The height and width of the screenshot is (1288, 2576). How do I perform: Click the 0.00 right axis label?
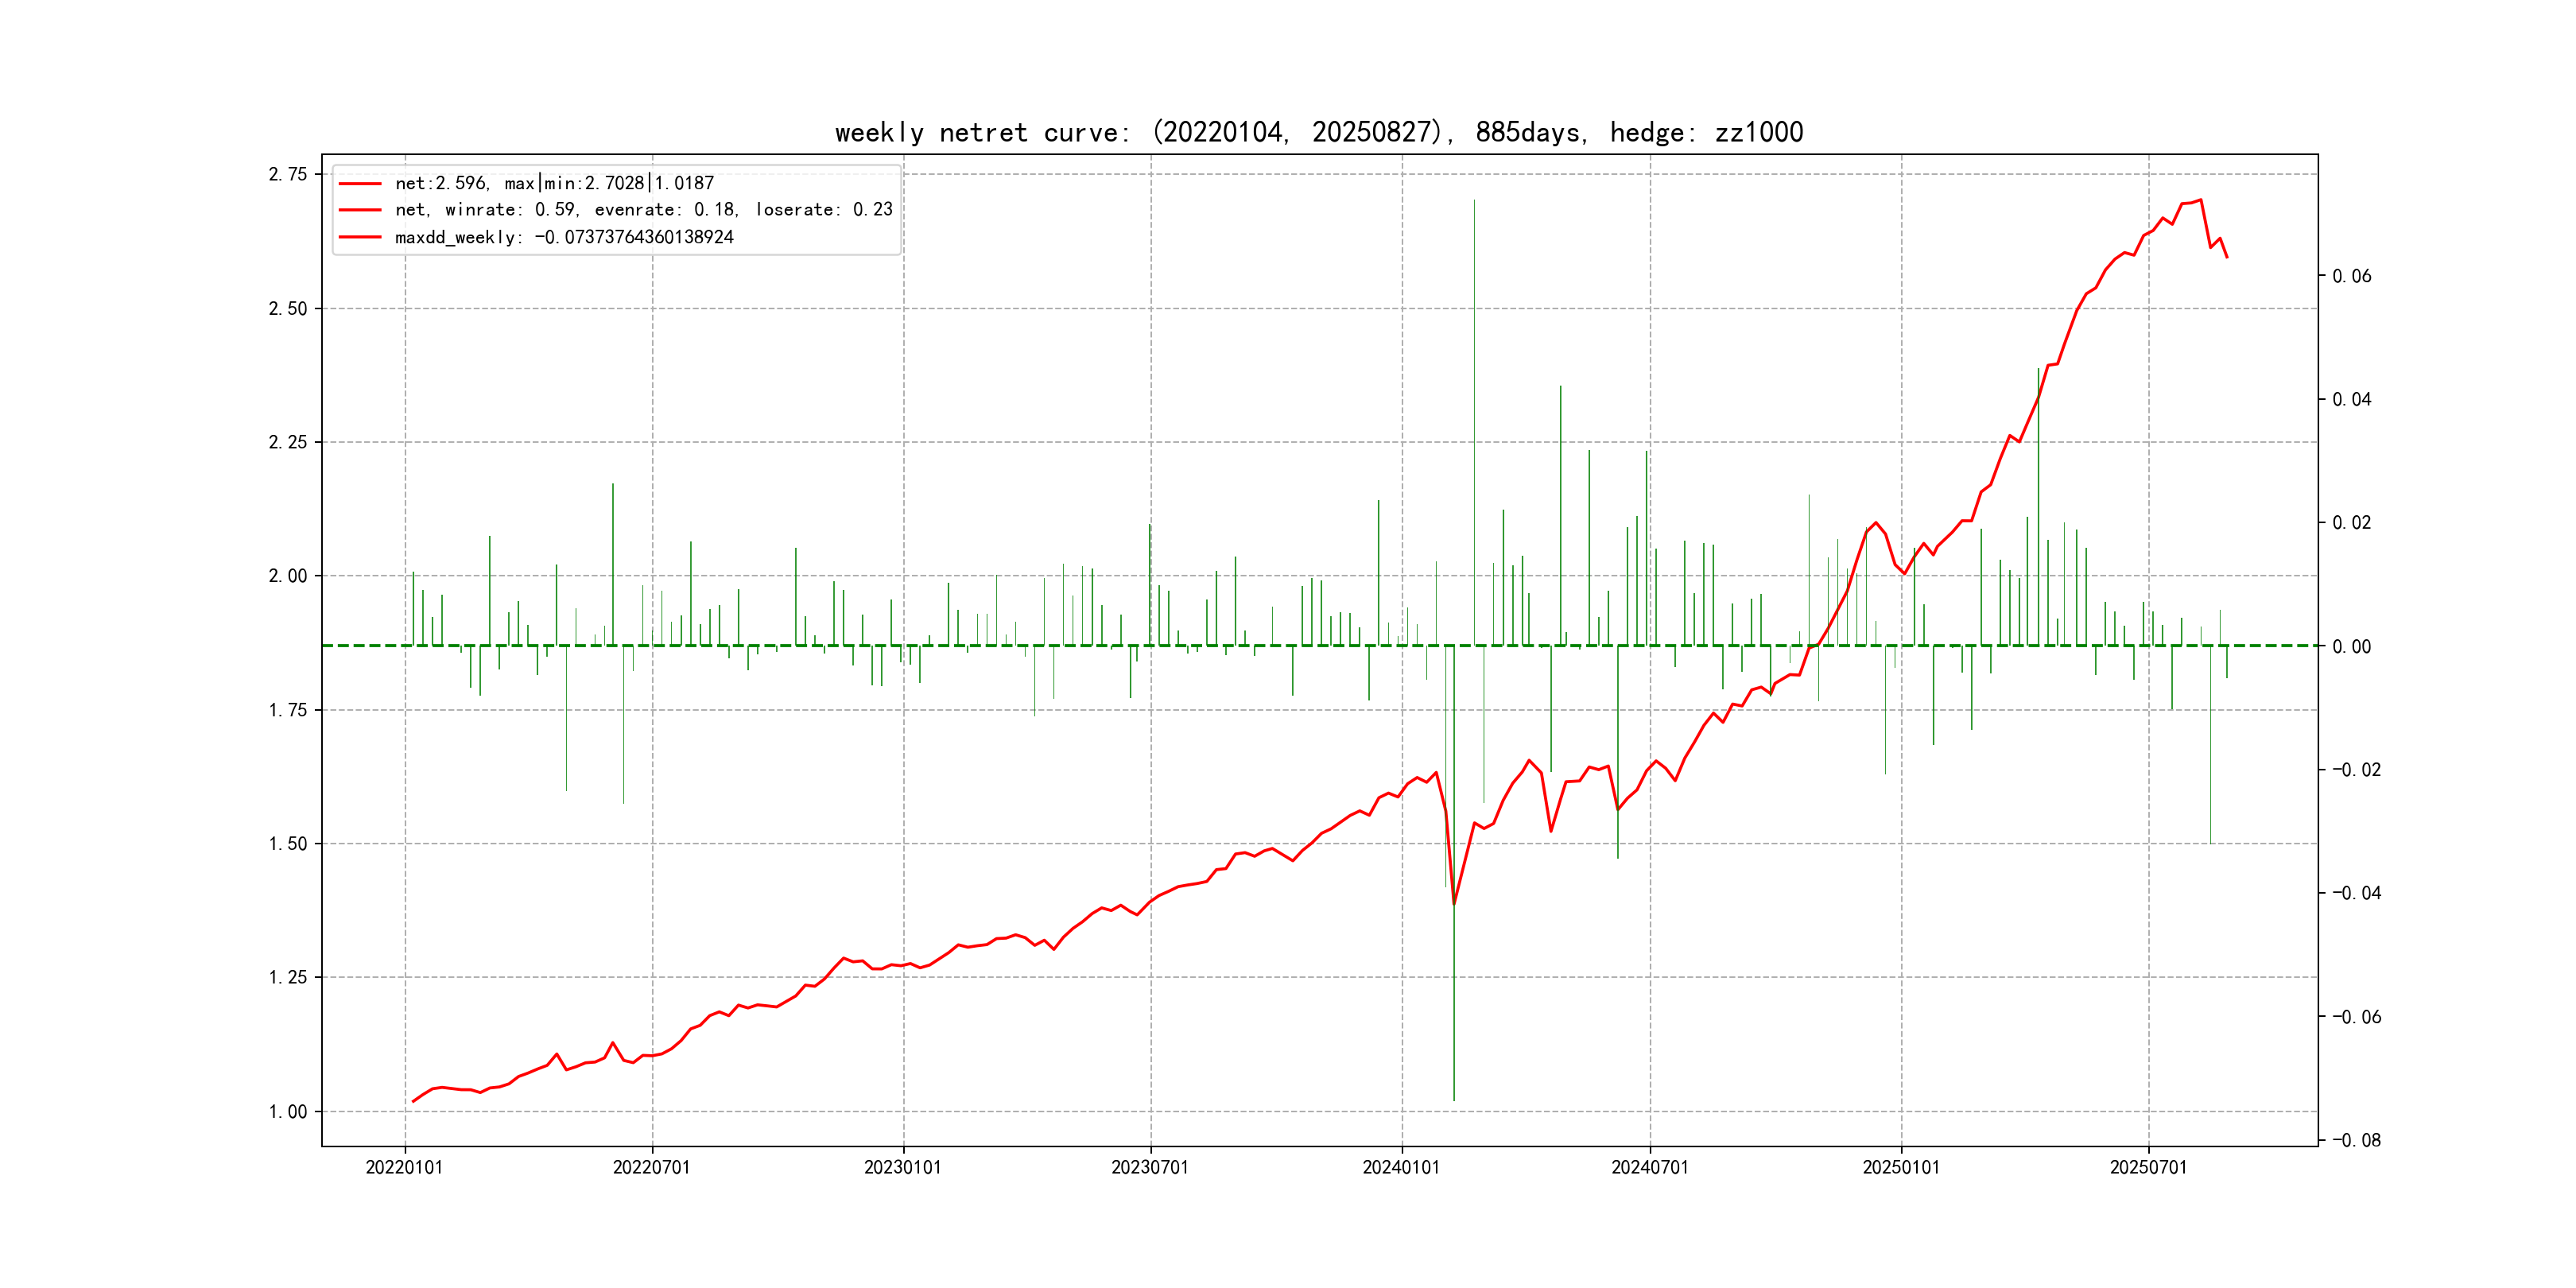point(2351,647)
